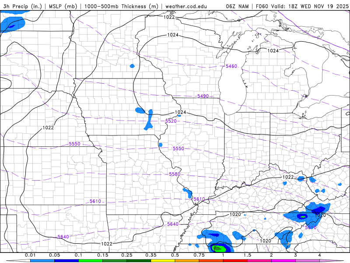Image resolution: width=350 pixels, height=263 pixels.
Task: Pick the light violet 3–4 legend swatch
Action: pos(308,261)
